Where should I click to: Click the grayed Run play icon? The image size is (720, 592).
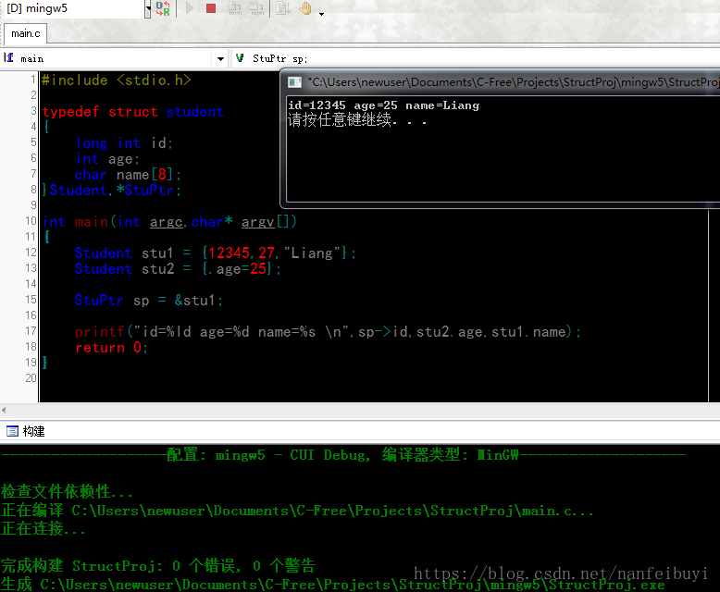click(189, 8)
